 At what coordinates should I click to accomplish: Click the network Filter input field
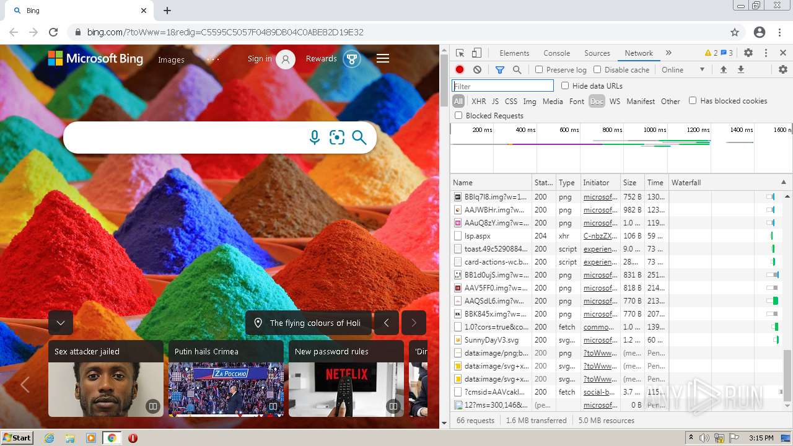click(502, 86)
